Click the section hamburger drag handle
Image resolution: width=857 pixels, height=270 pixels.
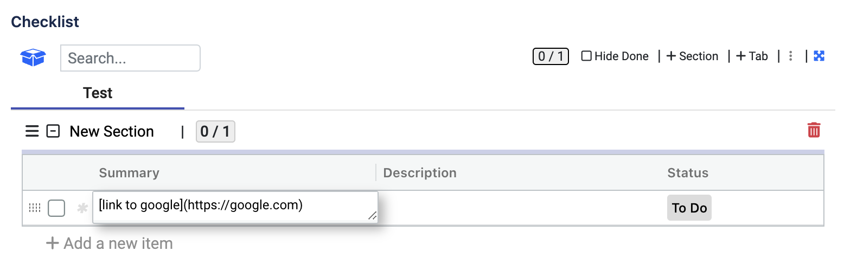[32, 131]
